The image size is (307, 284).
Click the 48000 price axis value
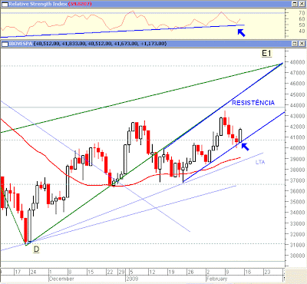coord(297,62)
